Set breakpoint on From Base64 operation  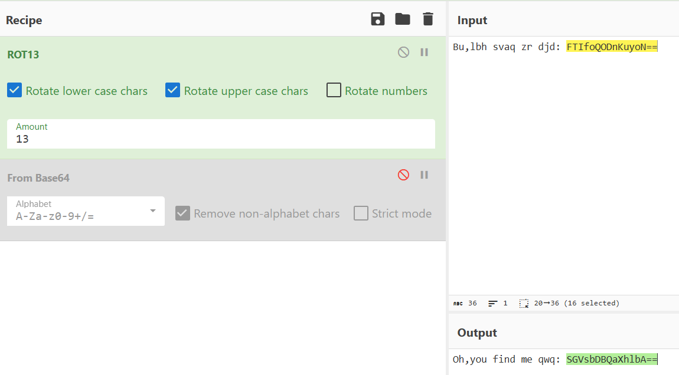[x=424, y=175]
